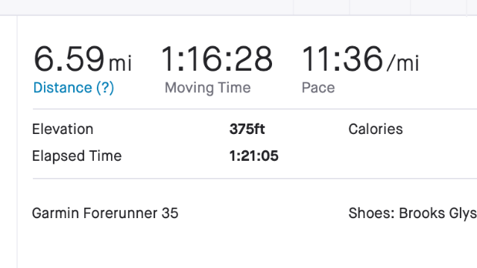Select the 11:36 pace value

point(342,59)
